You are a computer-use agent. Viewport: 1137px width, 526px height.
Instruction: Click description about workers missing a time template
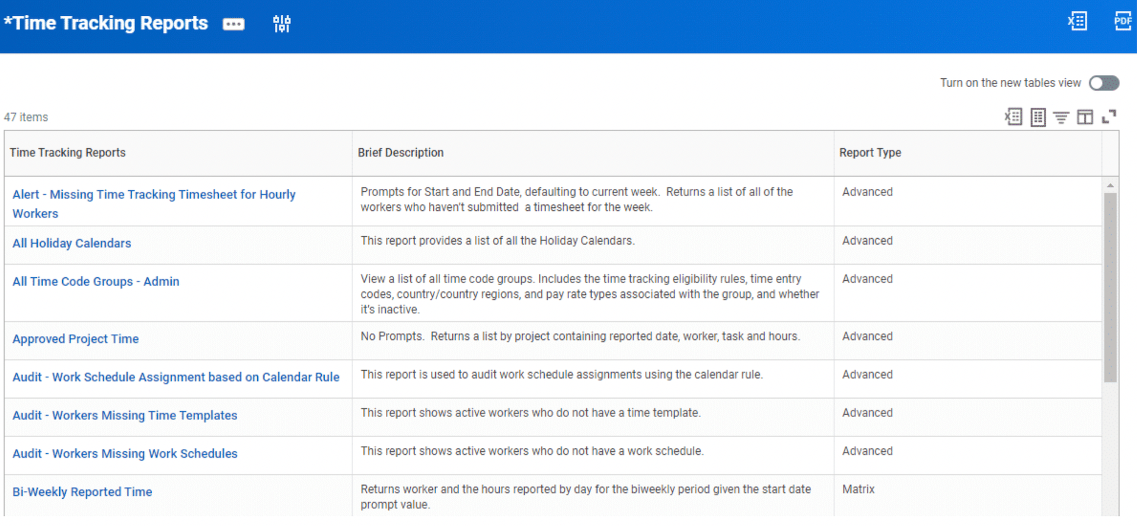(530, 412)
